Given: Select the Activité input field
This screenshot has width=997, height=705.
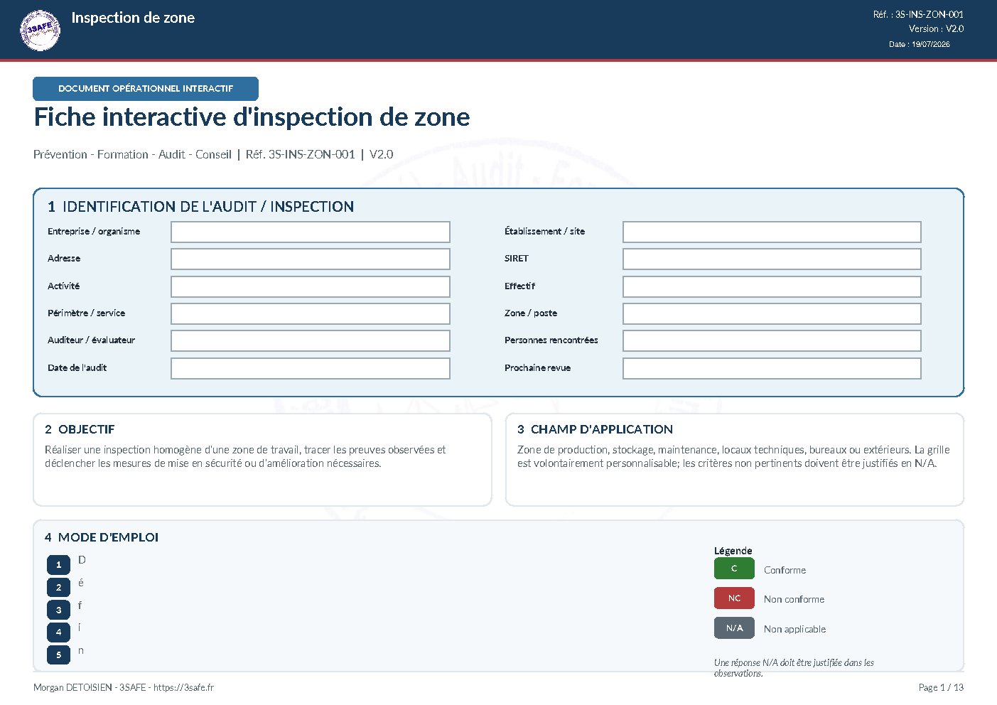Looking at the screenshot, I should click(x=311, y=286).
